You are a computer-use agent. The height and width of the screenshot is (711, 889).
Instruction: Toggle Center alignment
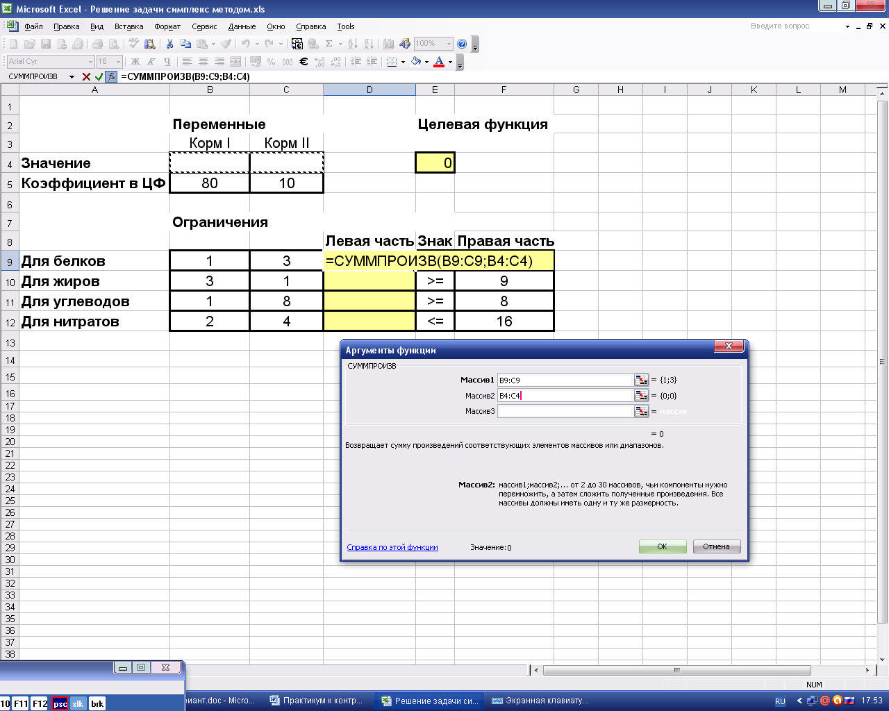click(x=203, y=62)
